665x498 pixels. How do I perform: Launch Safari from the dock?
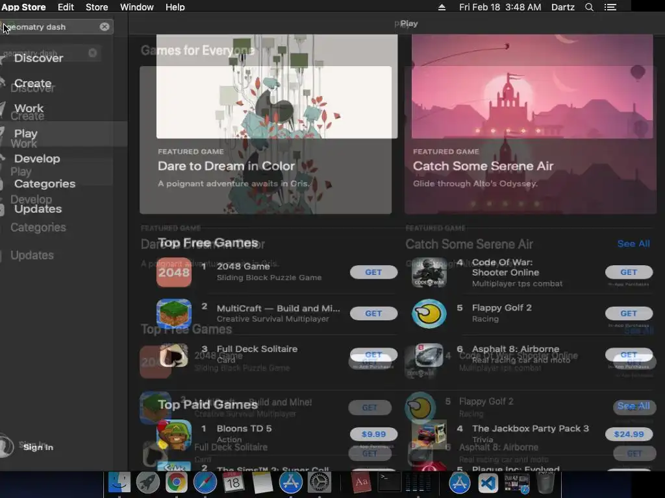[205, 482]
